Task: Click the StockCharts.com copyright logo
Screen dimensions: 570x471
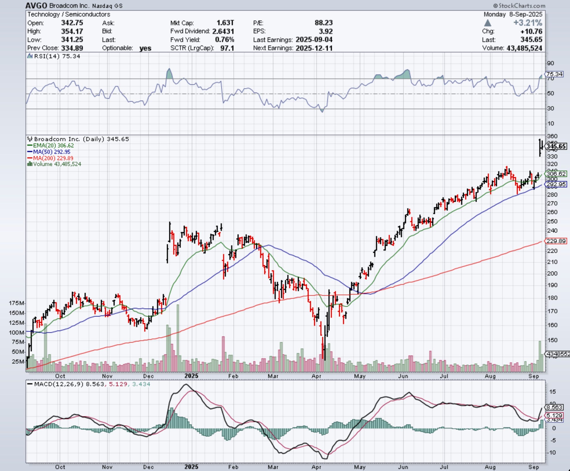Action: [x=519, y=6]
